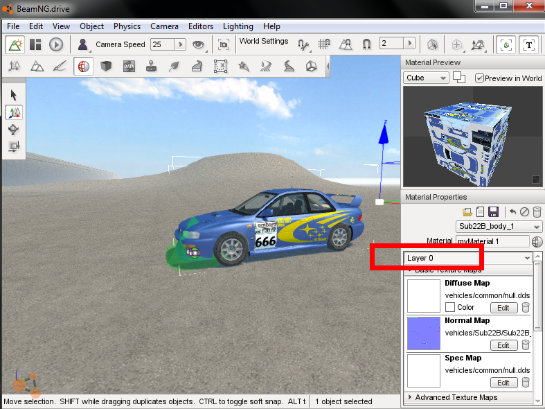Viewport: 545px width, 409px height.
Task: Open the Mission Area Editor icon
Action: coord(220,66)
